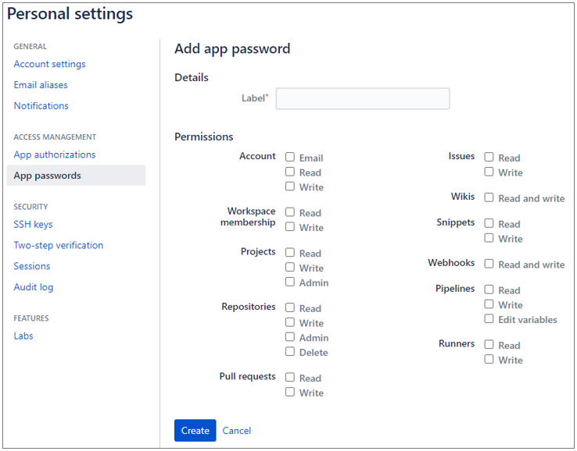Click the Webhooks permission label

click(x=451, y=263)
